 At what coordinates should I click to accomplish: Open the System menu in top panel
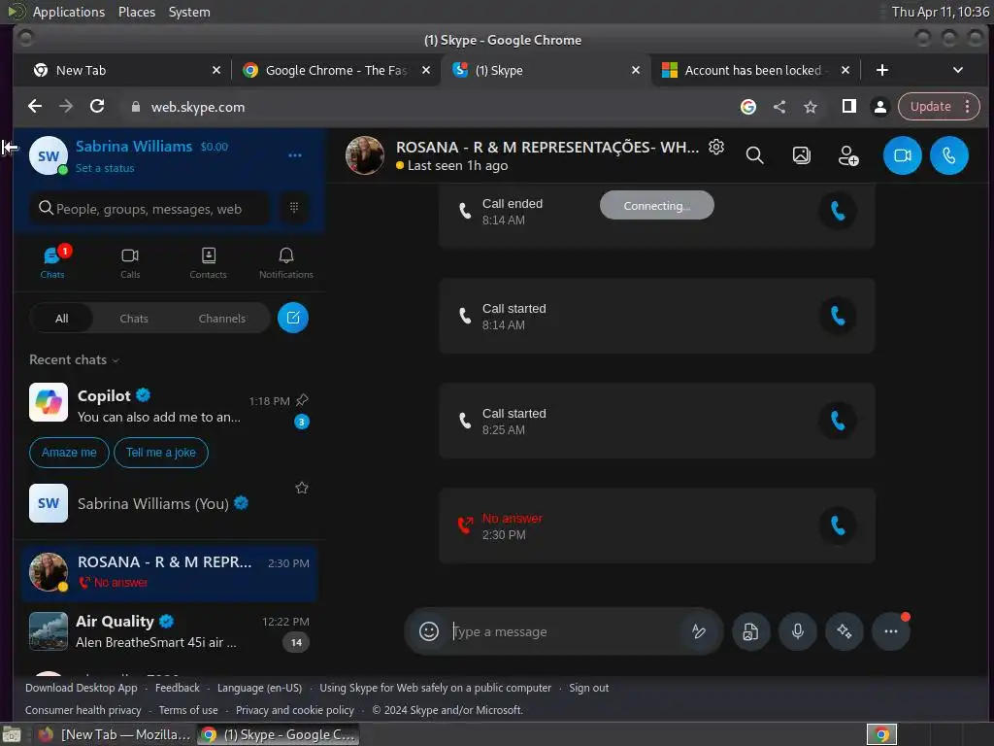[189, 12]
